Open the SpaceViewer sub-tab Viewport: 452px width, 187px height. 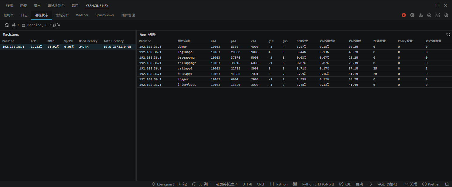click(105, 15)
